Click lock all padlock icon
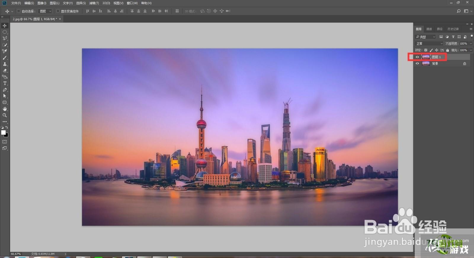The height and width of the screenshot is (258, 474). pos(448,50)
